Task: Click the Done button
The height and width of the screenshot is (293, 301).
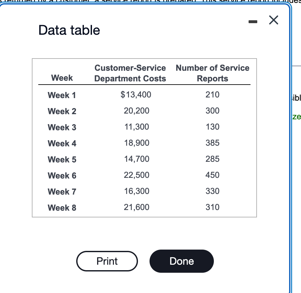Action: [181, 261]
